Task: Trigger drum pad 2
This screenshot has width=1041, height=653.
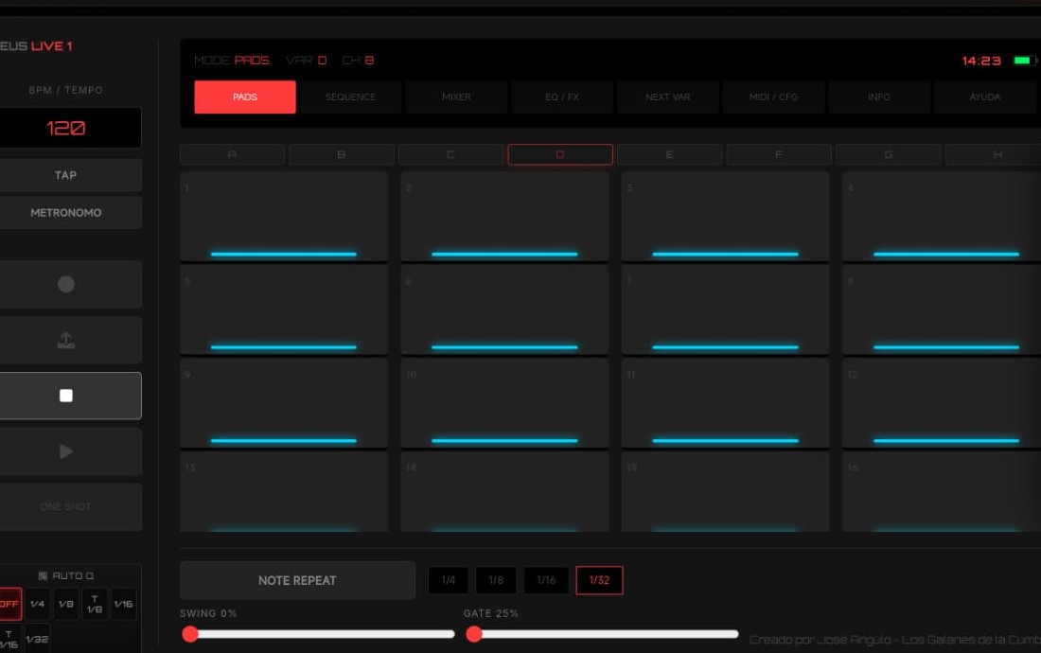Action: 504,217
